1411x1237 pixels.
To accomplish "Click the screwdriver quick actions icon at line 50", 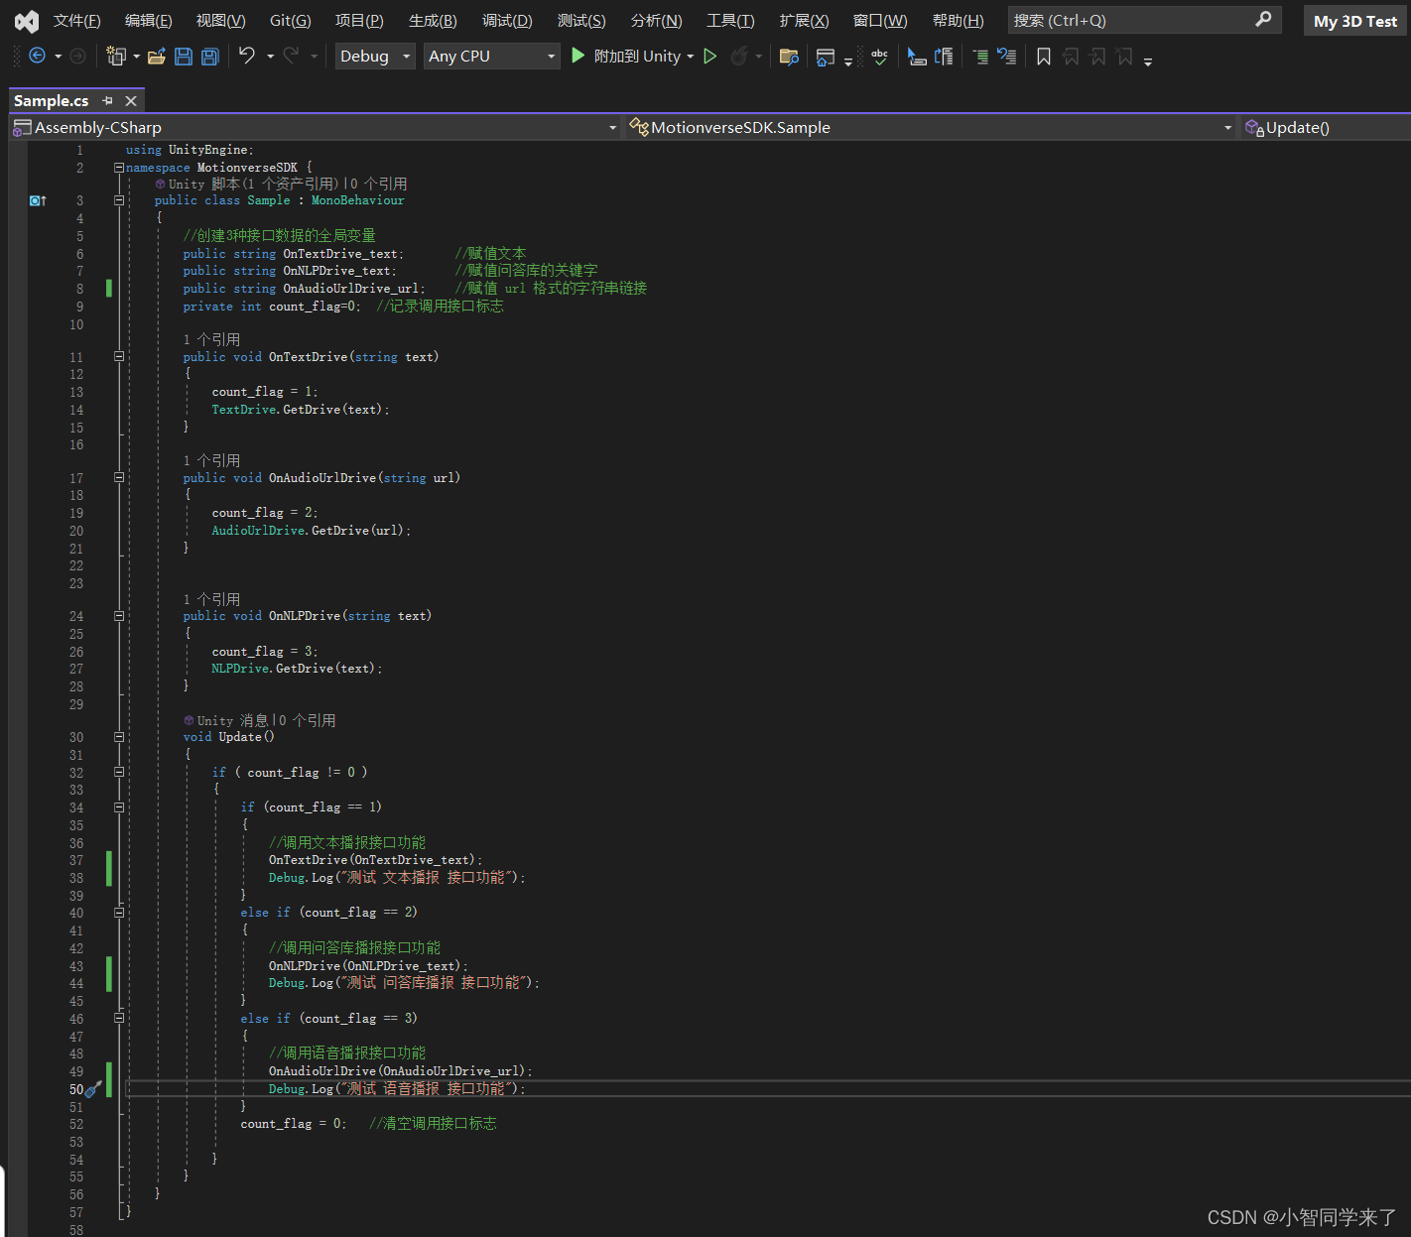I will (93, 1089).
